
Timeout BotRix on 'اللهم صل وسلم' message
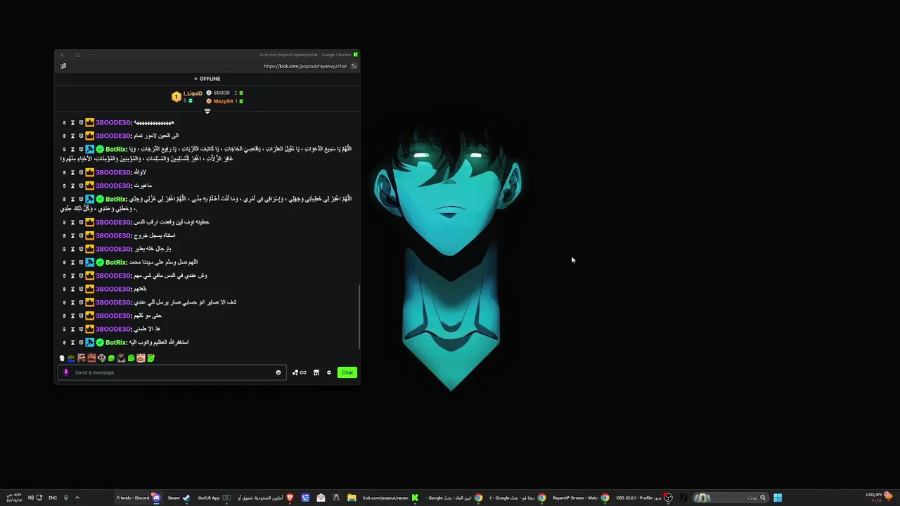pyautogui.click(x=72, y=262)
